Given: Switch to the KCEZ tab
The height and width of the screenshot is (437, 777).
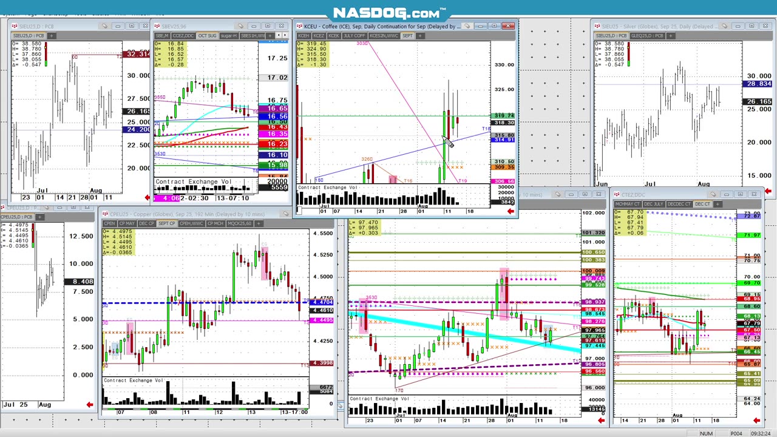Looking at the screenshot, I should tap(319, 35).
